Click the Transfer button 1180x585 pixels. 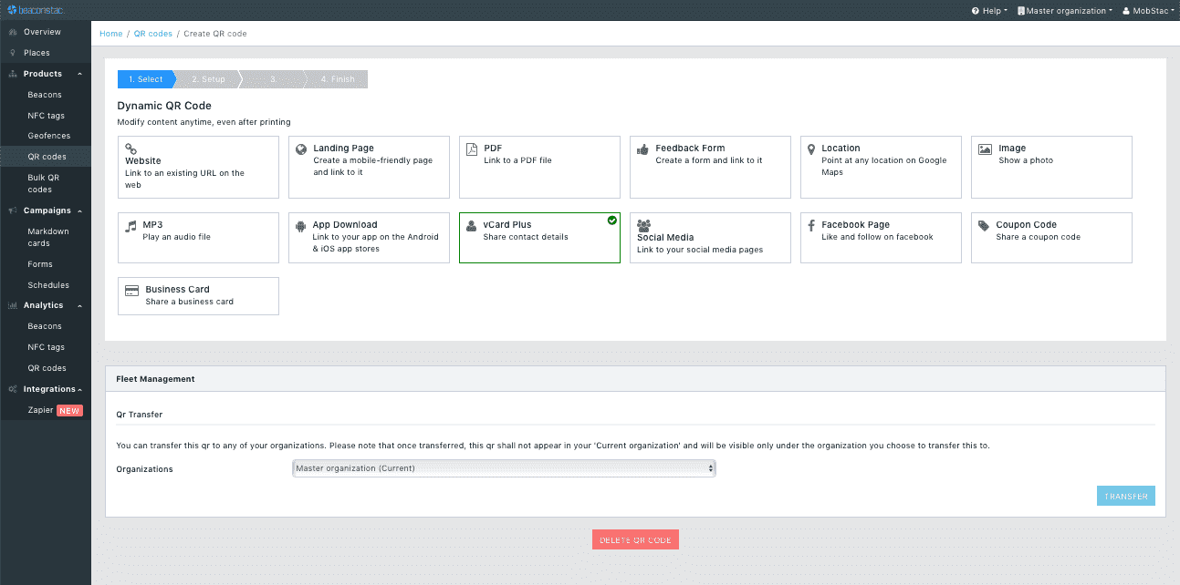click(1126, 497)
